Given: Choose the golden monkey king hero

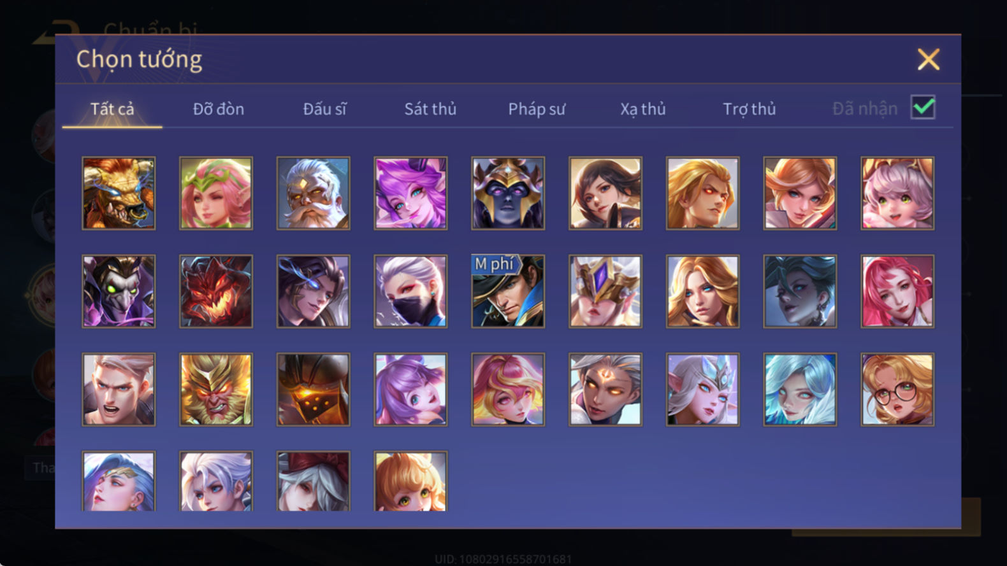Looking at the screenshot, I should [216, 389].
